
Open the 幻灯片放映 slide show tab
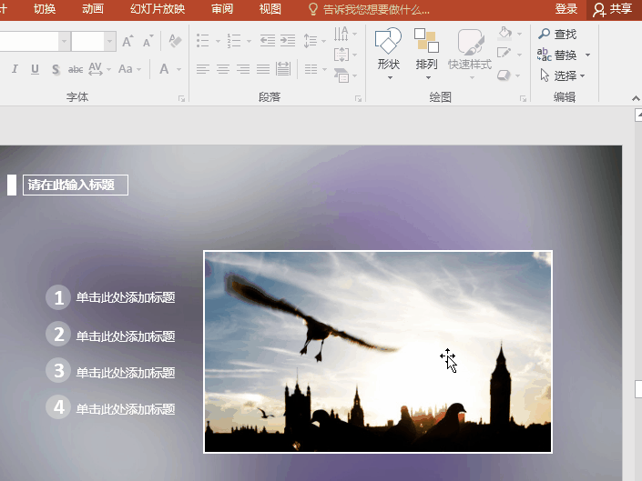click(158, 9)
